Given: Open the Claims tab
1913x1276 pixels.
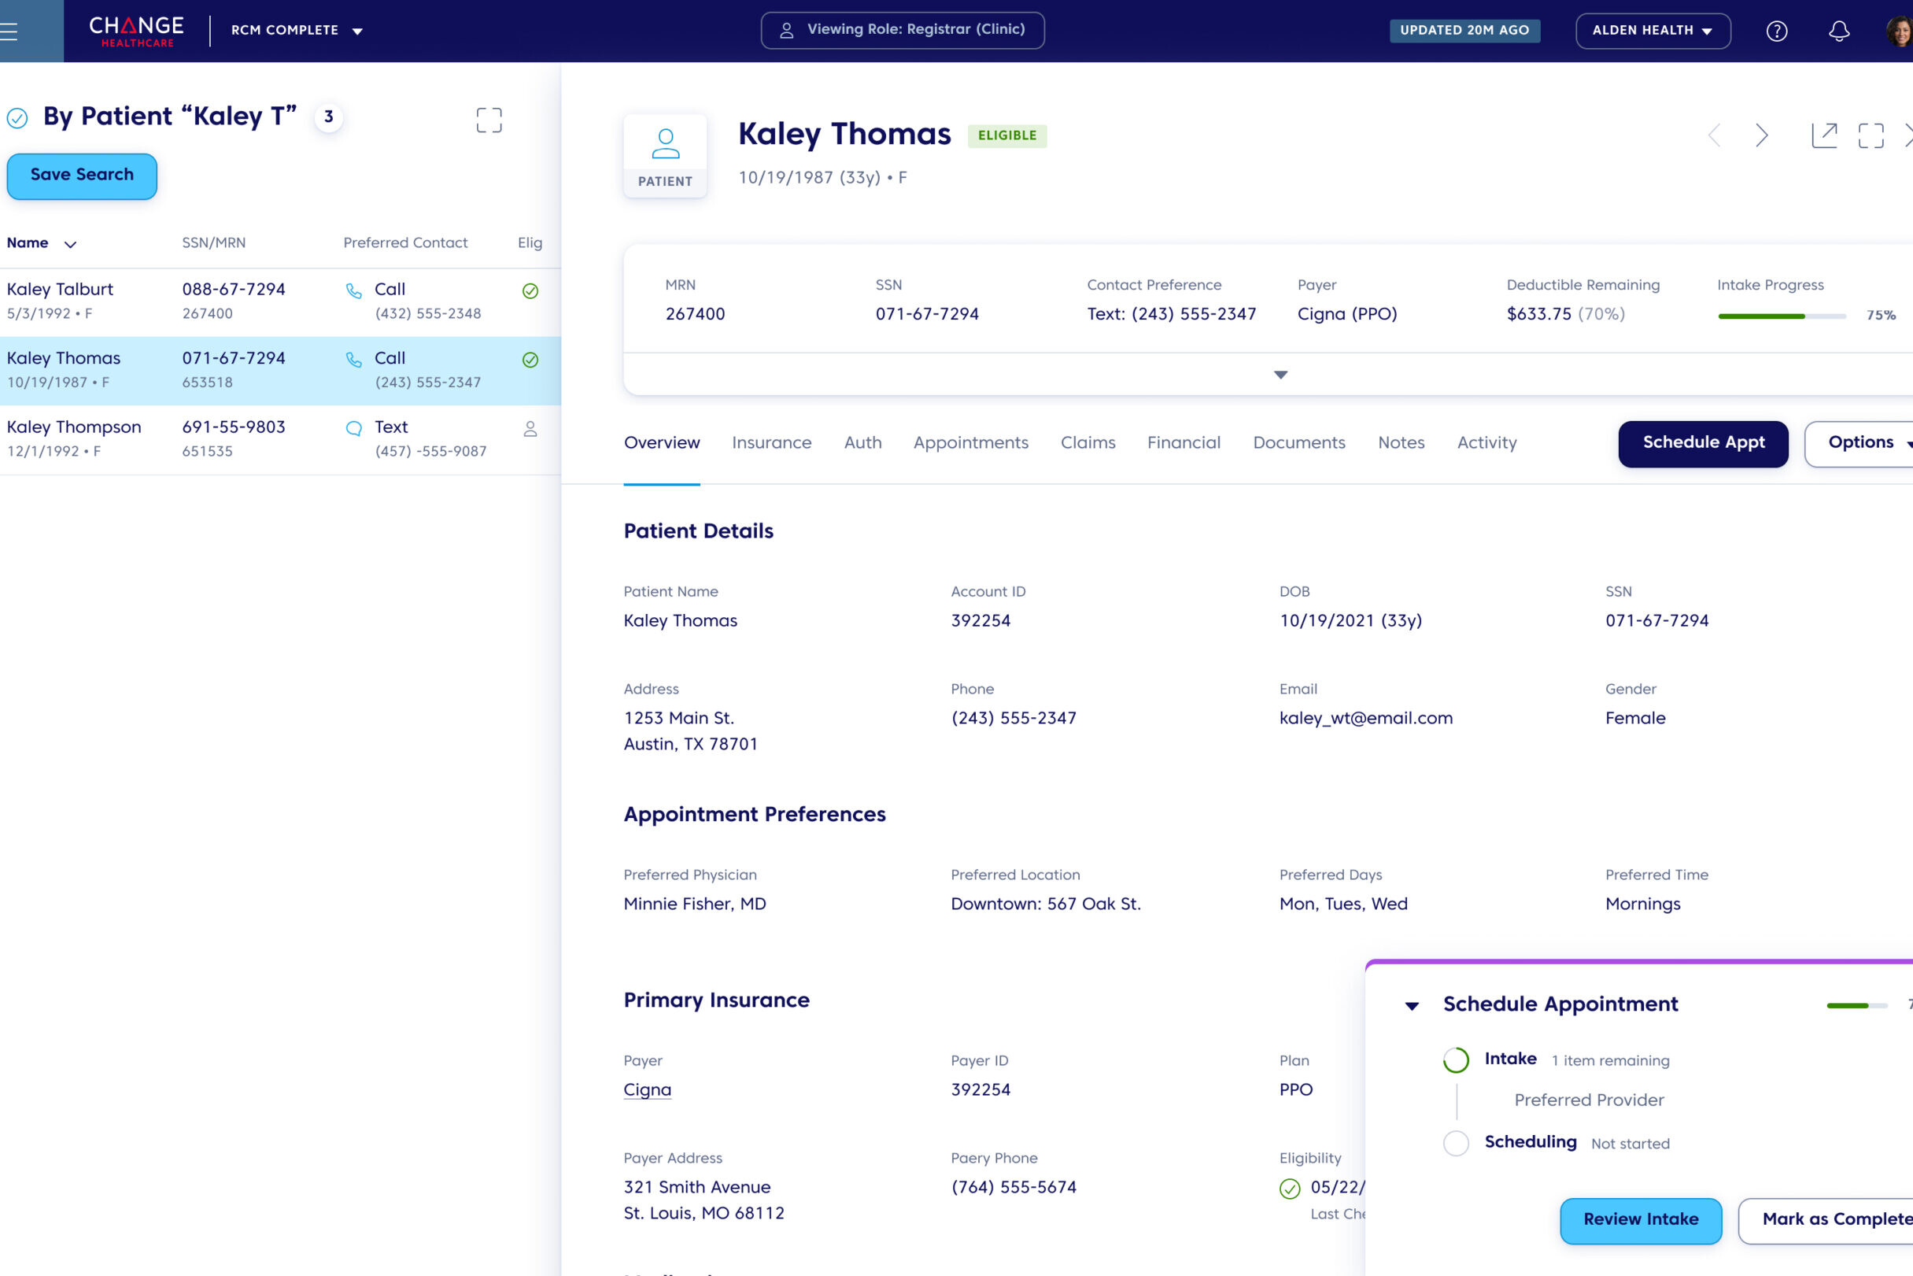Looking at the screenshot, I should (x=1088, y=442).
